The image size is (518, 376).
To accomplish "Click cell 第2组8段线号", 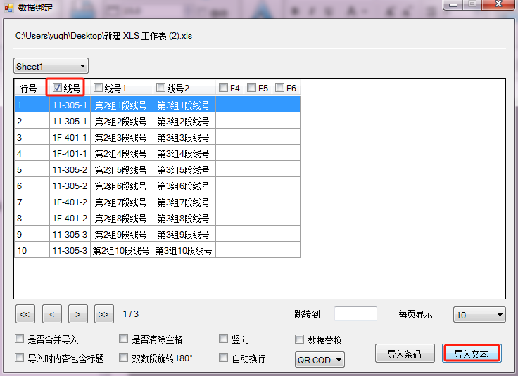I will [122, 218].
